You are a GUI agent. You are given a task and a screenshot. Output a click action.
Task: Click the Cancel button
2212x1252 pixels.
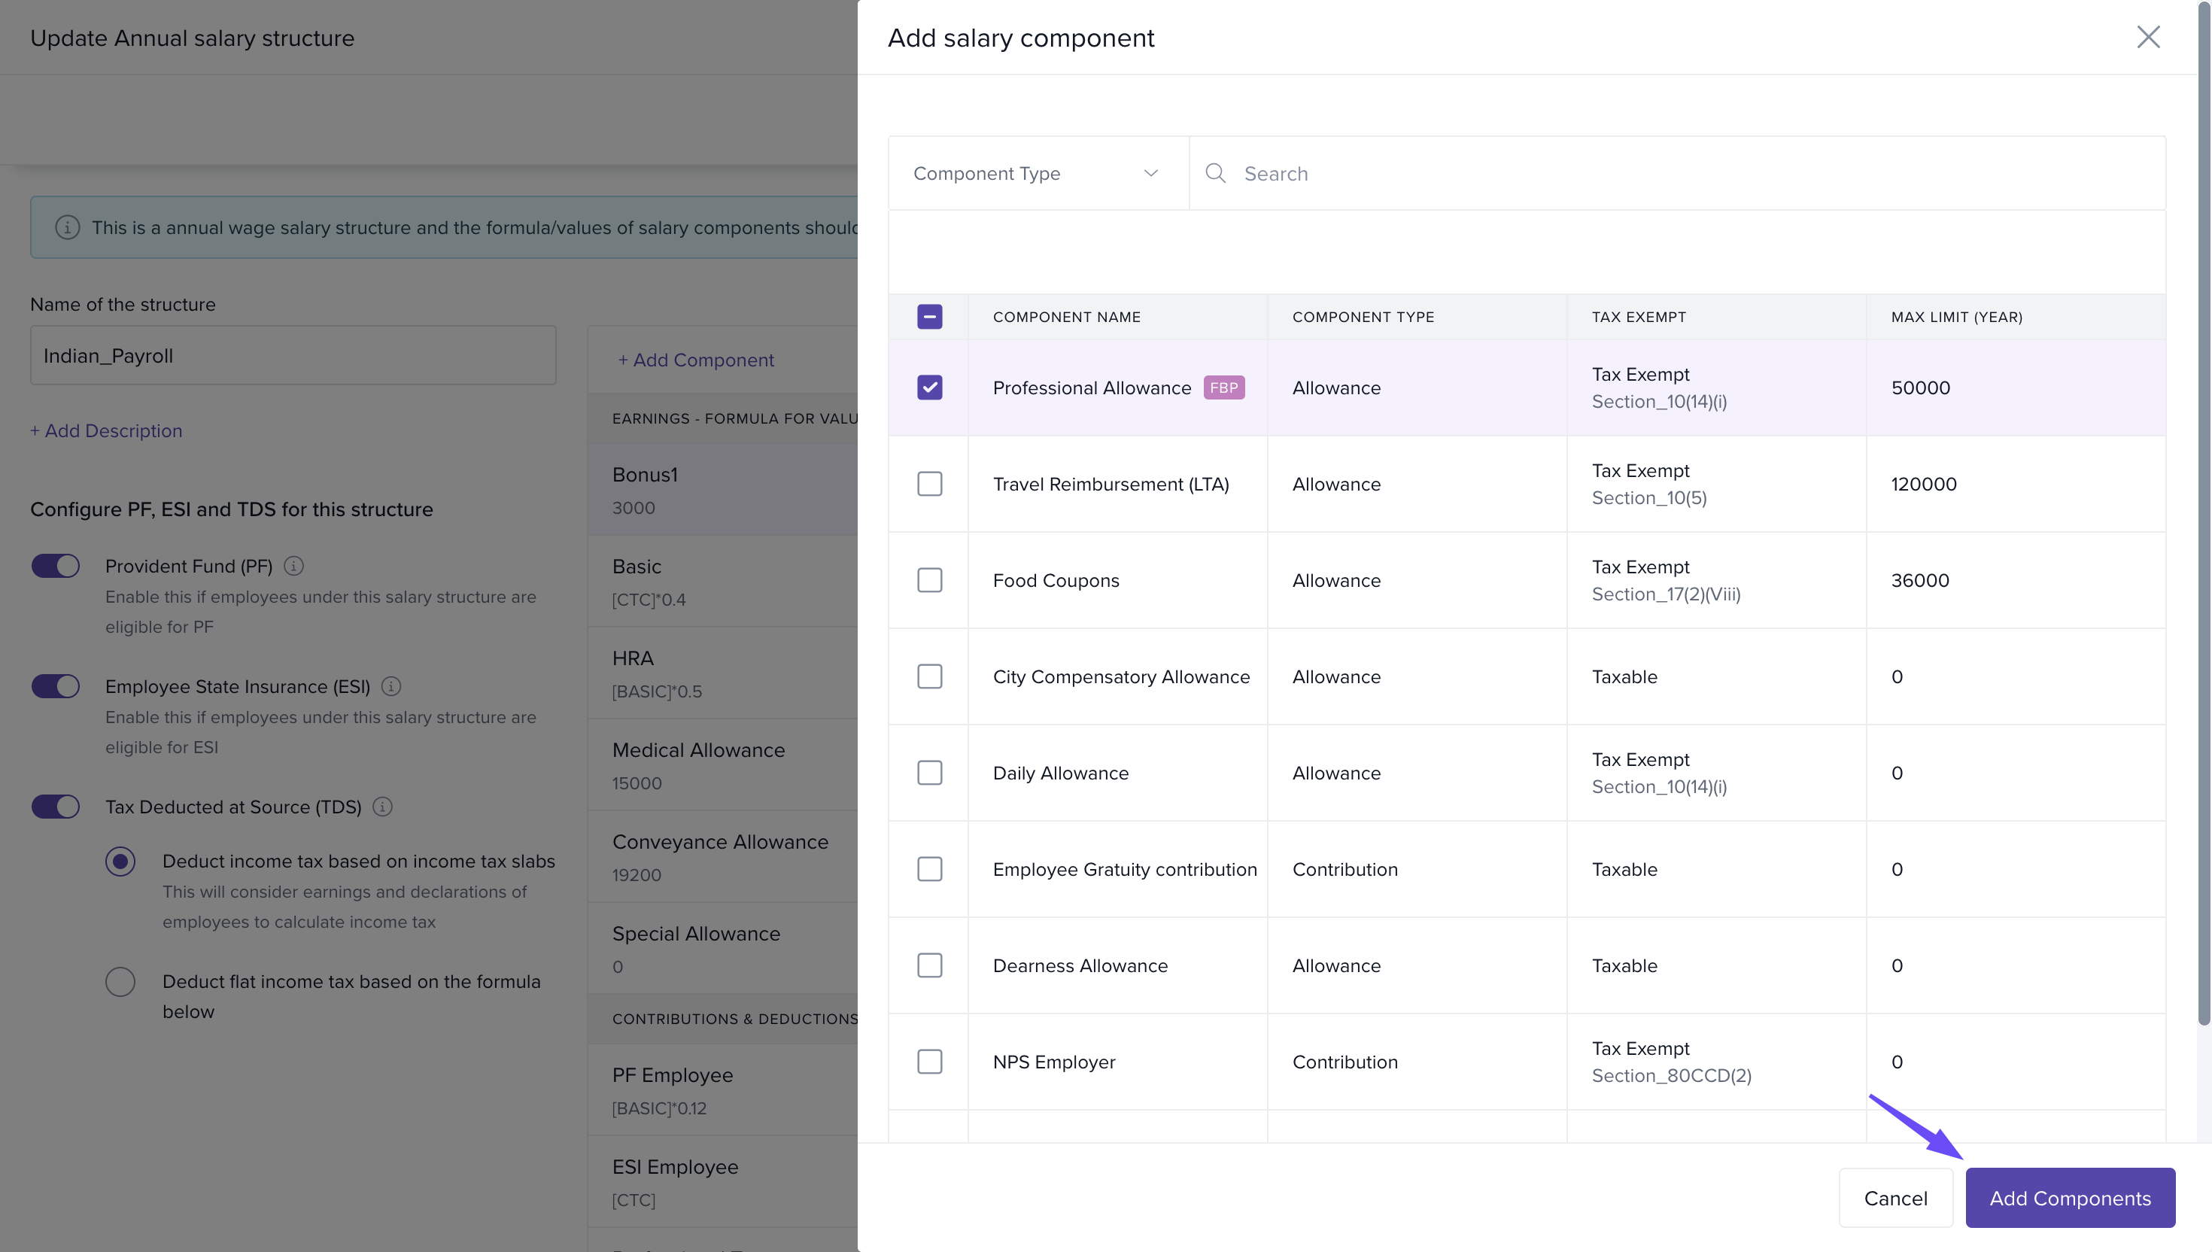[x=1894, y=1198]
